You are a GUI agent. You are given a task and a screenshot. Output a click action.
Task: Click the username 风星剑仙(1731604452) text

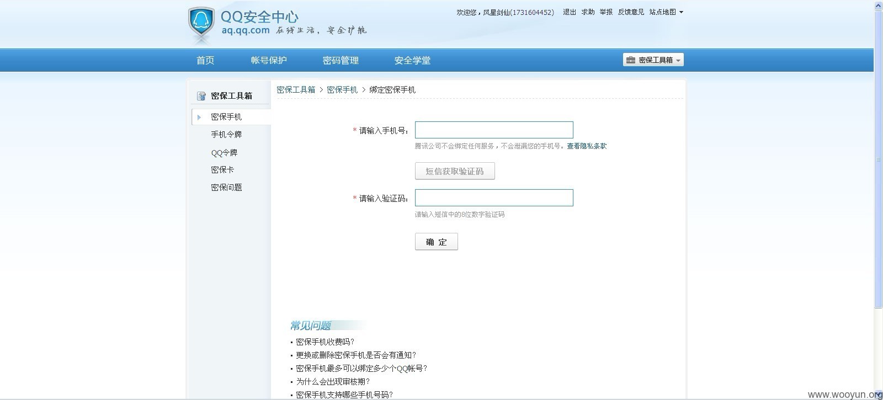[518, 12]
